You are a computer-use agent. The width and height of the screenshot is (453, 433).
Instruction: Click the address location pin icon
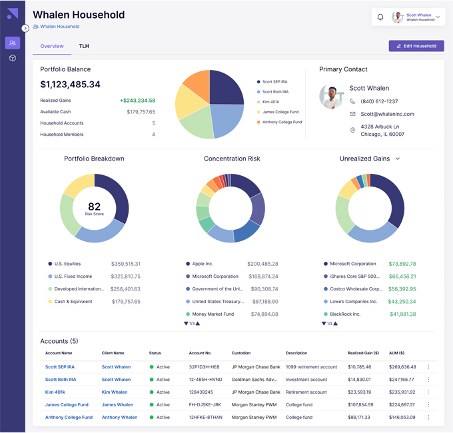[x=352, y=130]
